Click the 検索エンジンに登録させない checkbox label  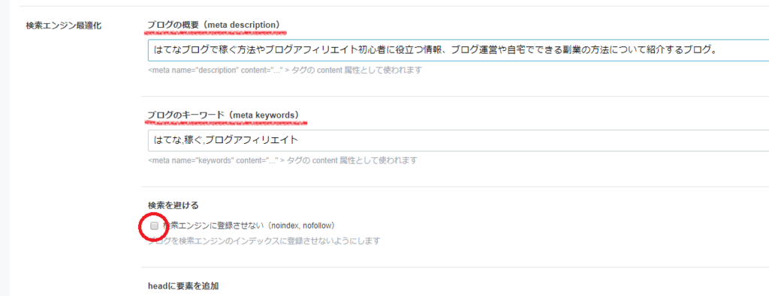249,226
